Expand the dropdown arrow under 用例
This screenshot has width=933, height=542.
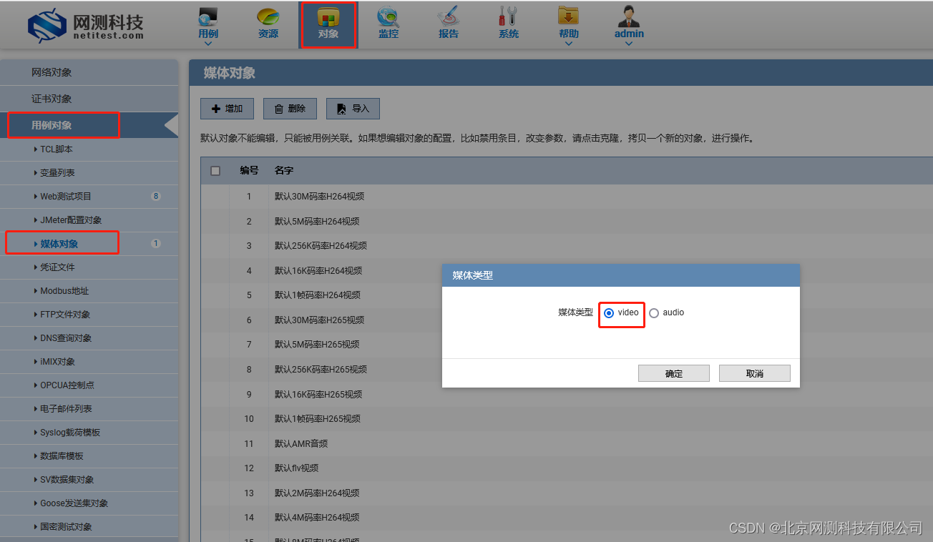tap(208, 43)
